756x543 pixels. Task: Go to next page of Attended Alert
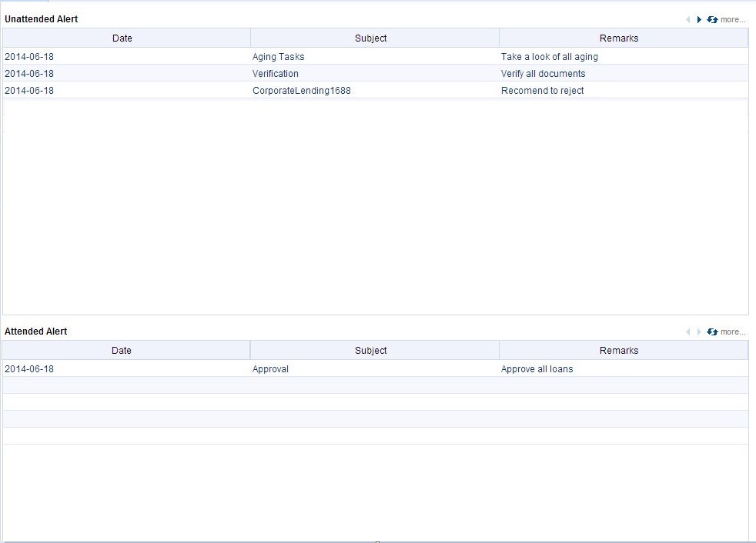click(699, 332)
